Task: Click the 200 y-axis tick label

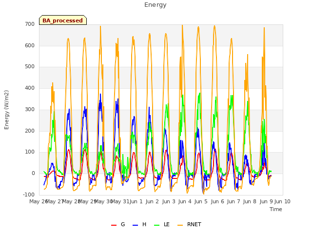Action: click(30, 131)
